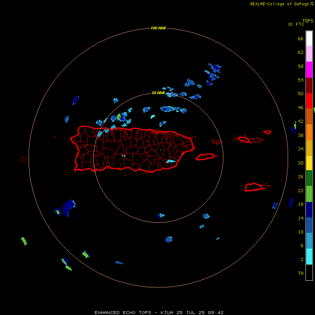The height and width of the screenshot is (315, 315).
Task: Click the black TH threshold swatch
Action: (x=309, y=272)
